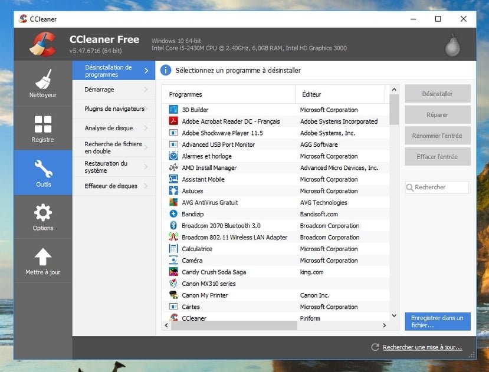The width and height of the screenshot is (489, 372).
Task: Click the vertical scrollbar thumb
Action: (394, 110)
